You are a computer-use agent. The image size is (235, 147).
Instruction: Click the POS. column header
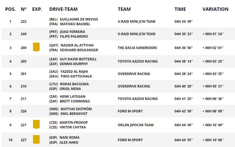click(11, 9)
